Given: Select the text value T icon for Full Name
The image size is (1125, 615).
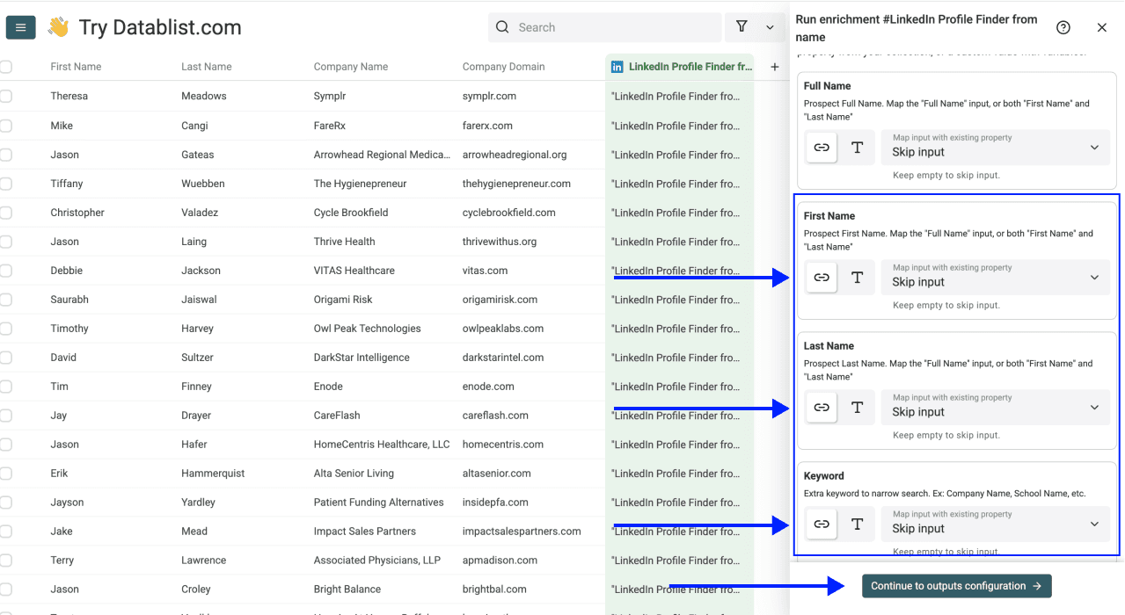Looking at the screenshot, I should 857,148.
